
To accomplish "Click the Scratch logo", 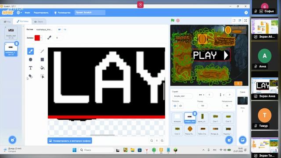I will point(7,13).
